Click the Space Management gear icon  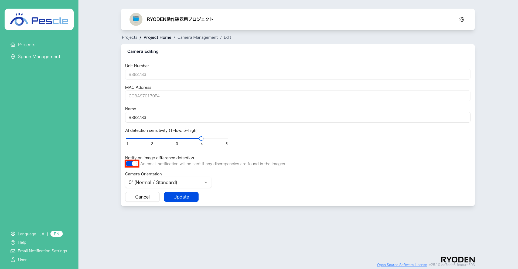point(13,56)
